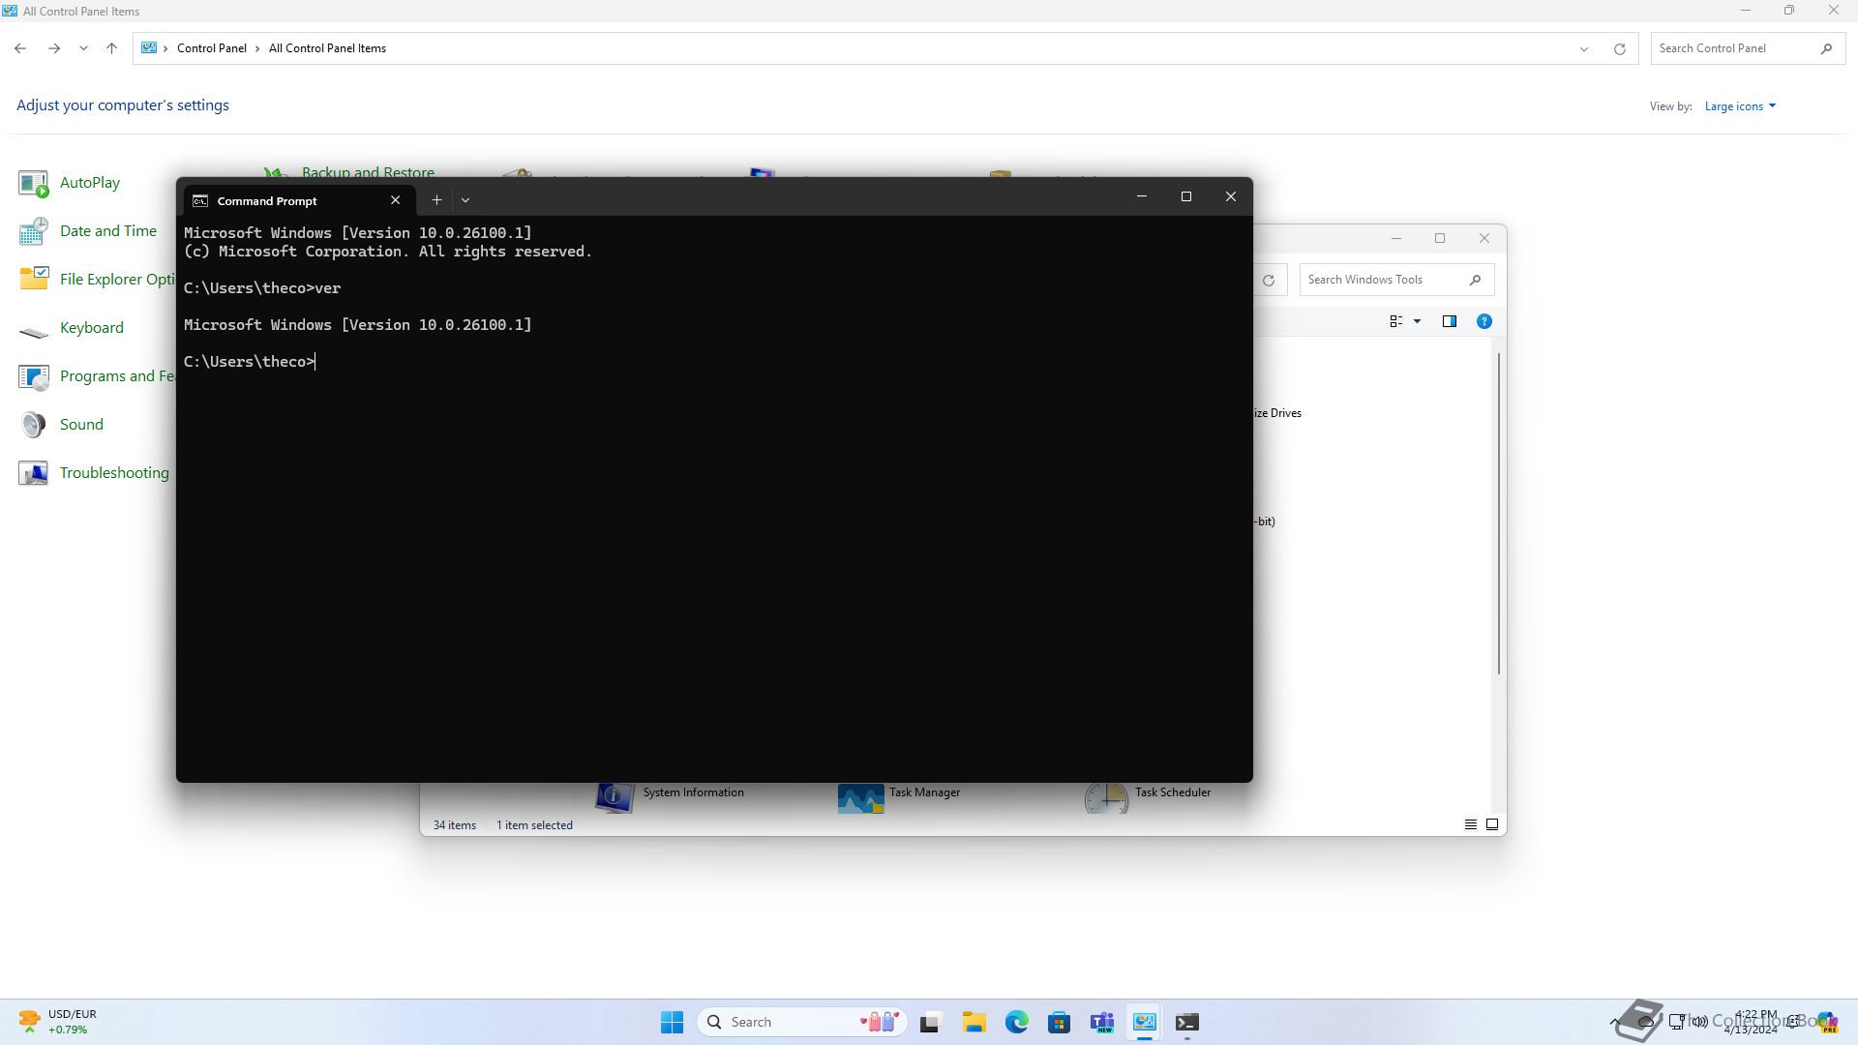Open Sound settings in Control Panel
Image resolution: width=1858 pixels, height=1045 pixels.
[x=61, y=425]
